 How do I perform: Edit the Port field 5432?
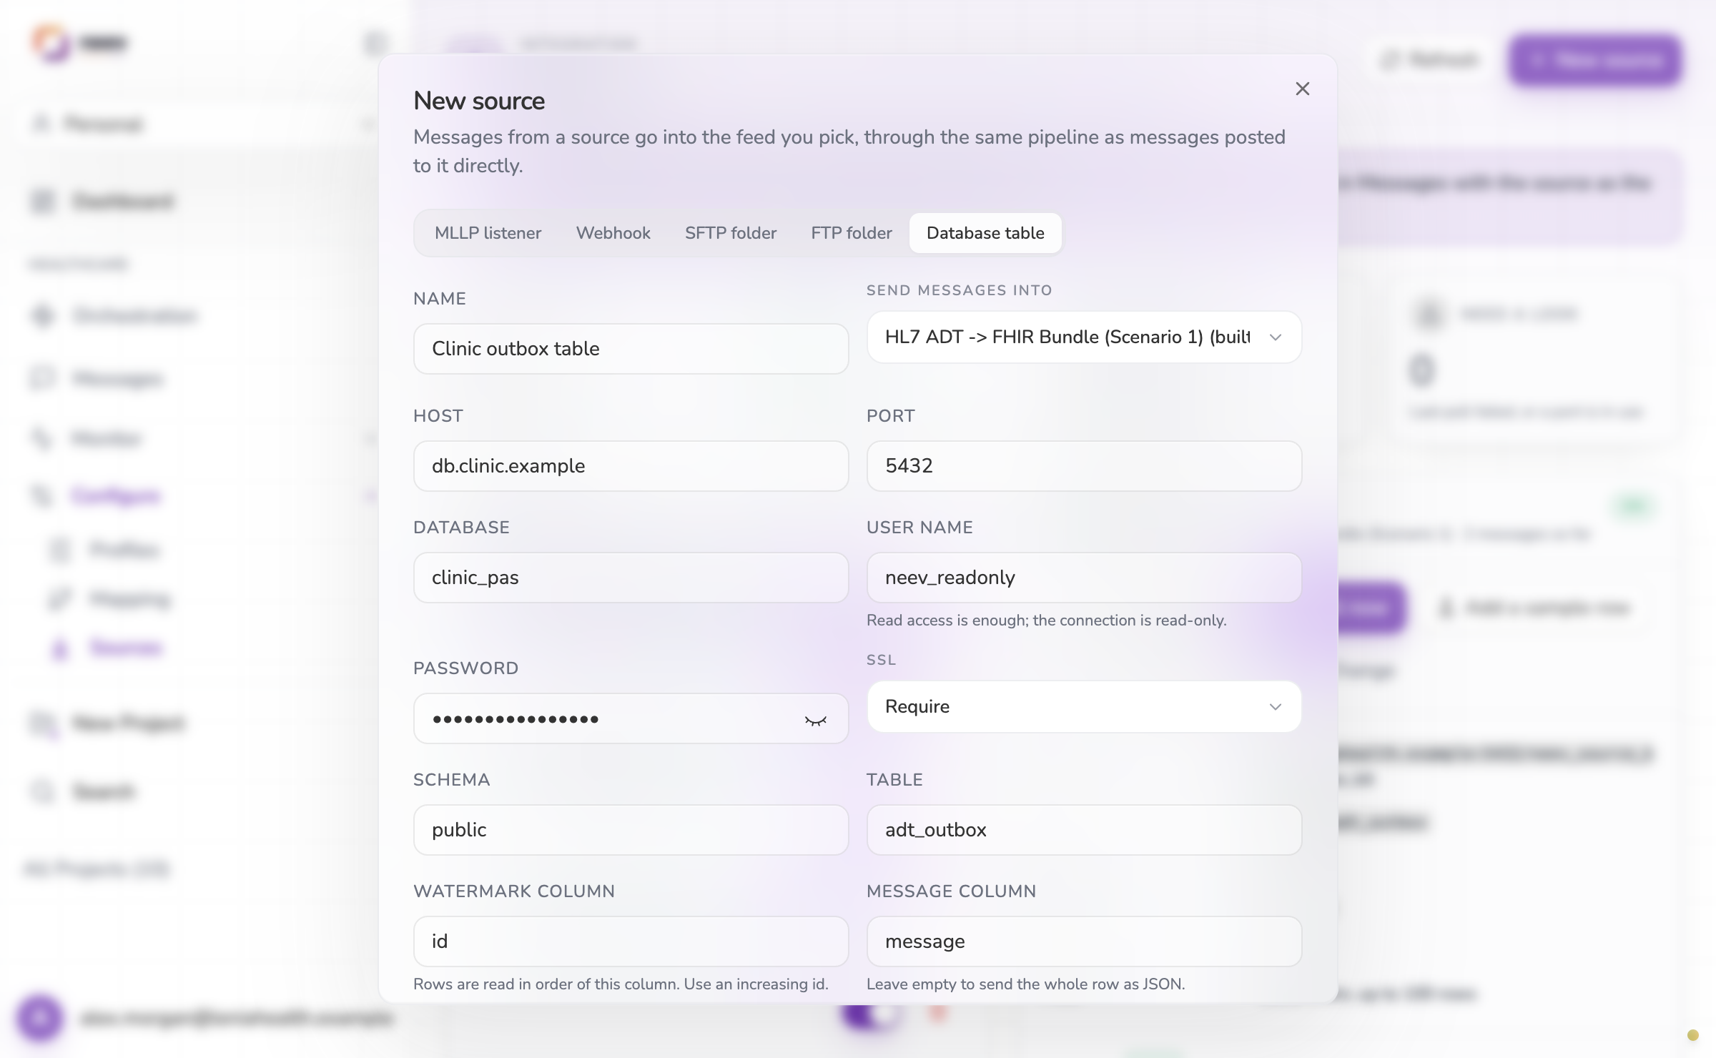click(1084, 466)
